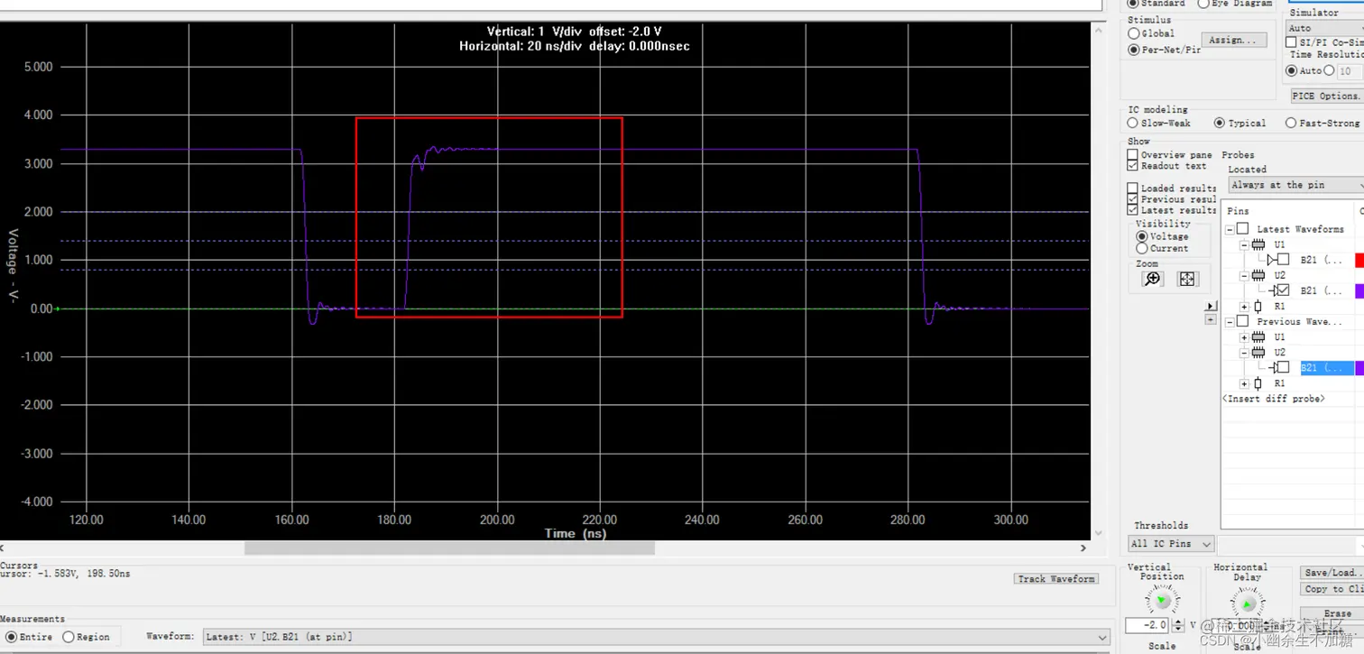1364x654 pixels.
Task: Enable the Overview pane checkbox
Action: point(1132,155)
